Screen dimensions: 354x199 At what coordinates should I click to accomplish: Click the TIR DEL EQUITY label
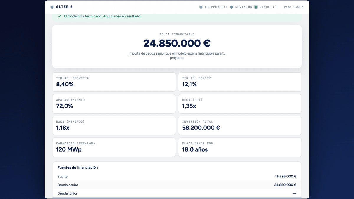point(196,78)
